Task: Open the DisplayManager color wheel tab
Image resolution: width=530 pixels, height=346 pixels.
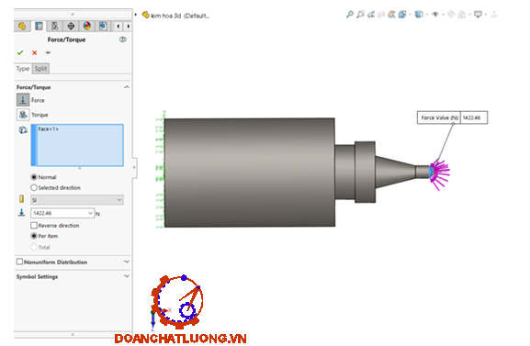Action: 87,26
